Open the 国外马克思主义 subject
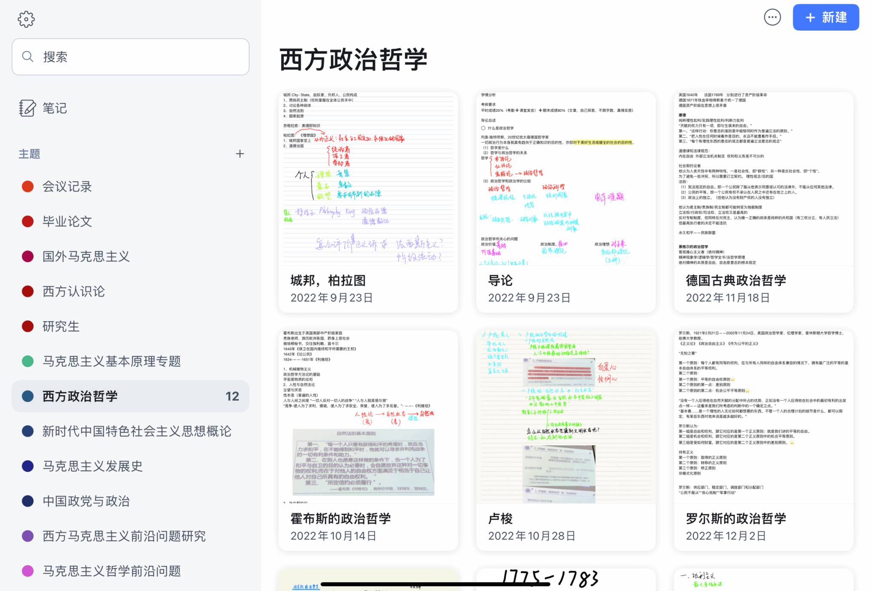 (86, 256)
